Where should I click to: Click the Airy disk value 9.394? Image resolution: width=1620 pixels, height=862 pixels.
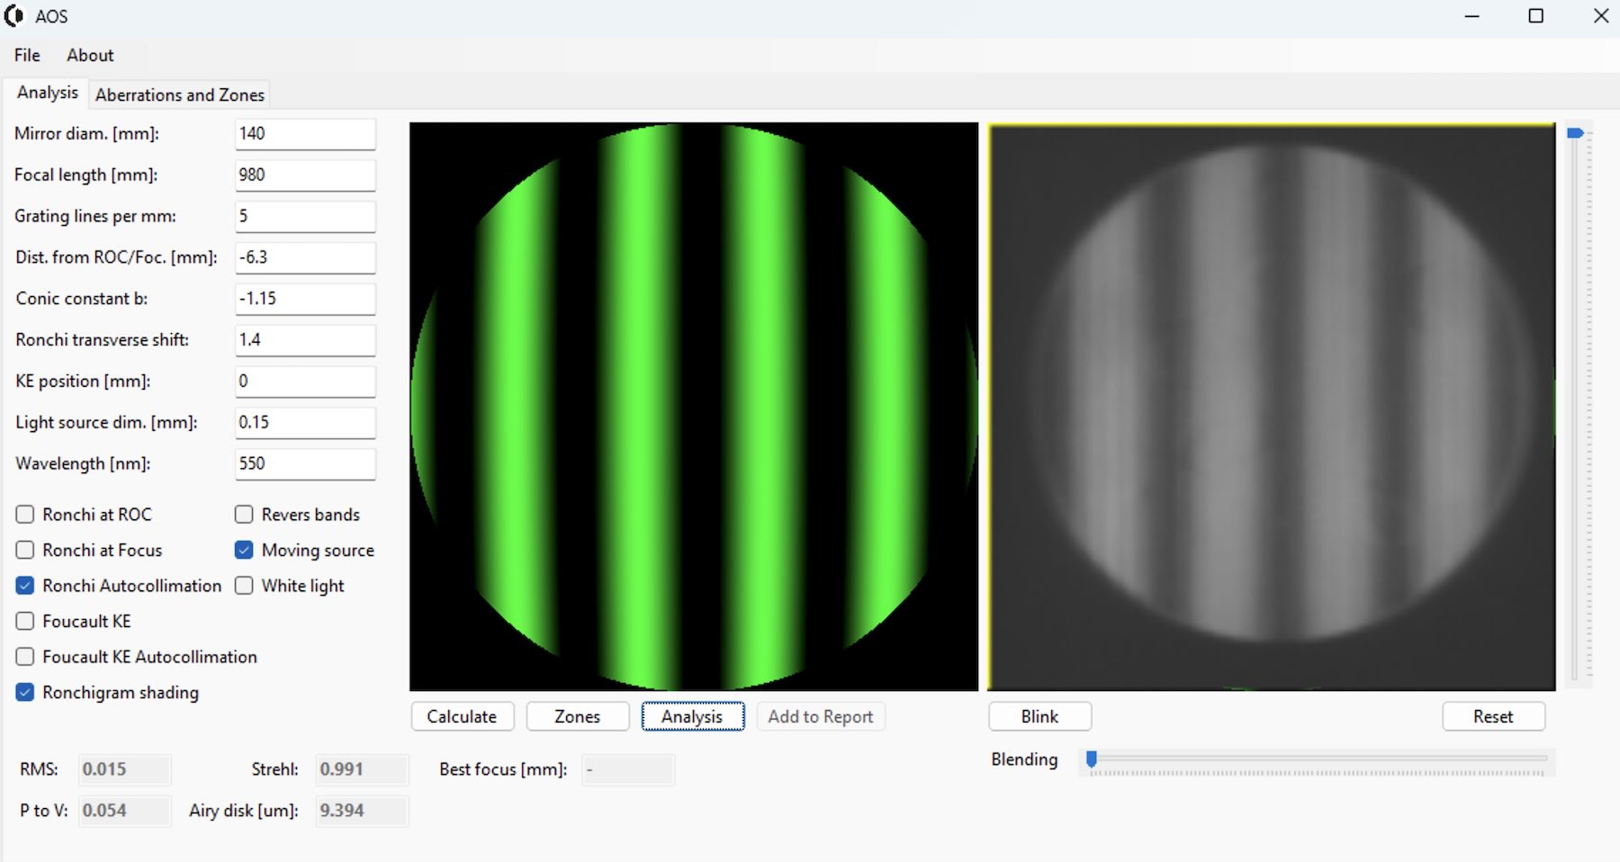[x=362, y=811]
